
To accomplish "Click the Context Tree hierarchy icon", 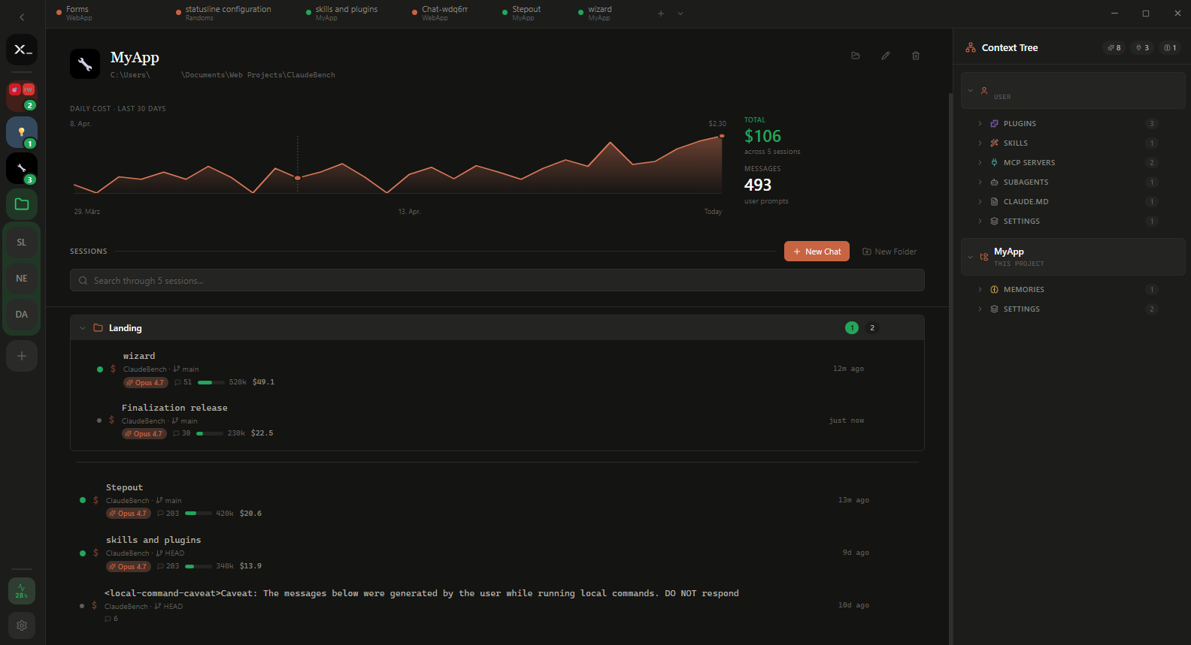I will tap(971, 47).
